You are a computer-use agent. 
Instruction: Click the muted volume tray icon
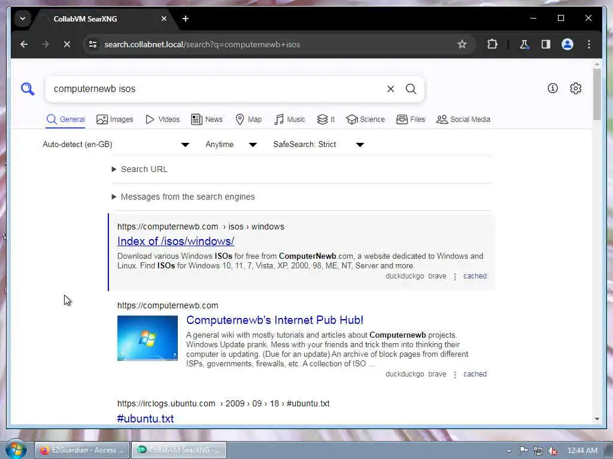pyautogui.click(x=553, y=451)
